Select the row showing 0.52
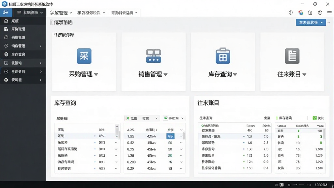This screenshot has height=188, width=334. [155, 143]
